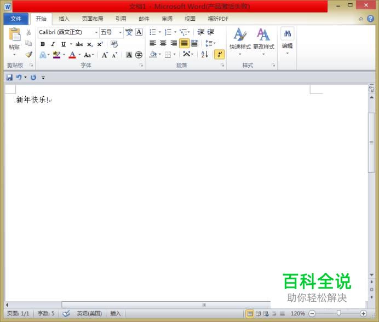Click the Copy icon
379x322 pixels.
pyautogui.click(x=28, y=43)
